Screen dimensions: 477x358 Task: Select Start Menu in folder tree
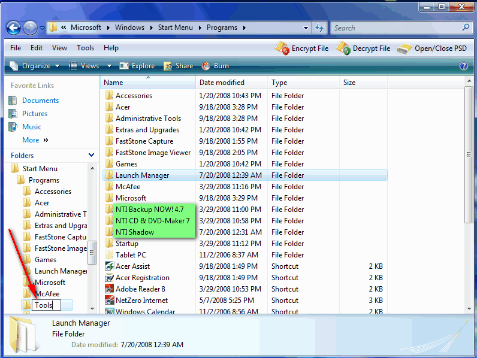(40, 169)
